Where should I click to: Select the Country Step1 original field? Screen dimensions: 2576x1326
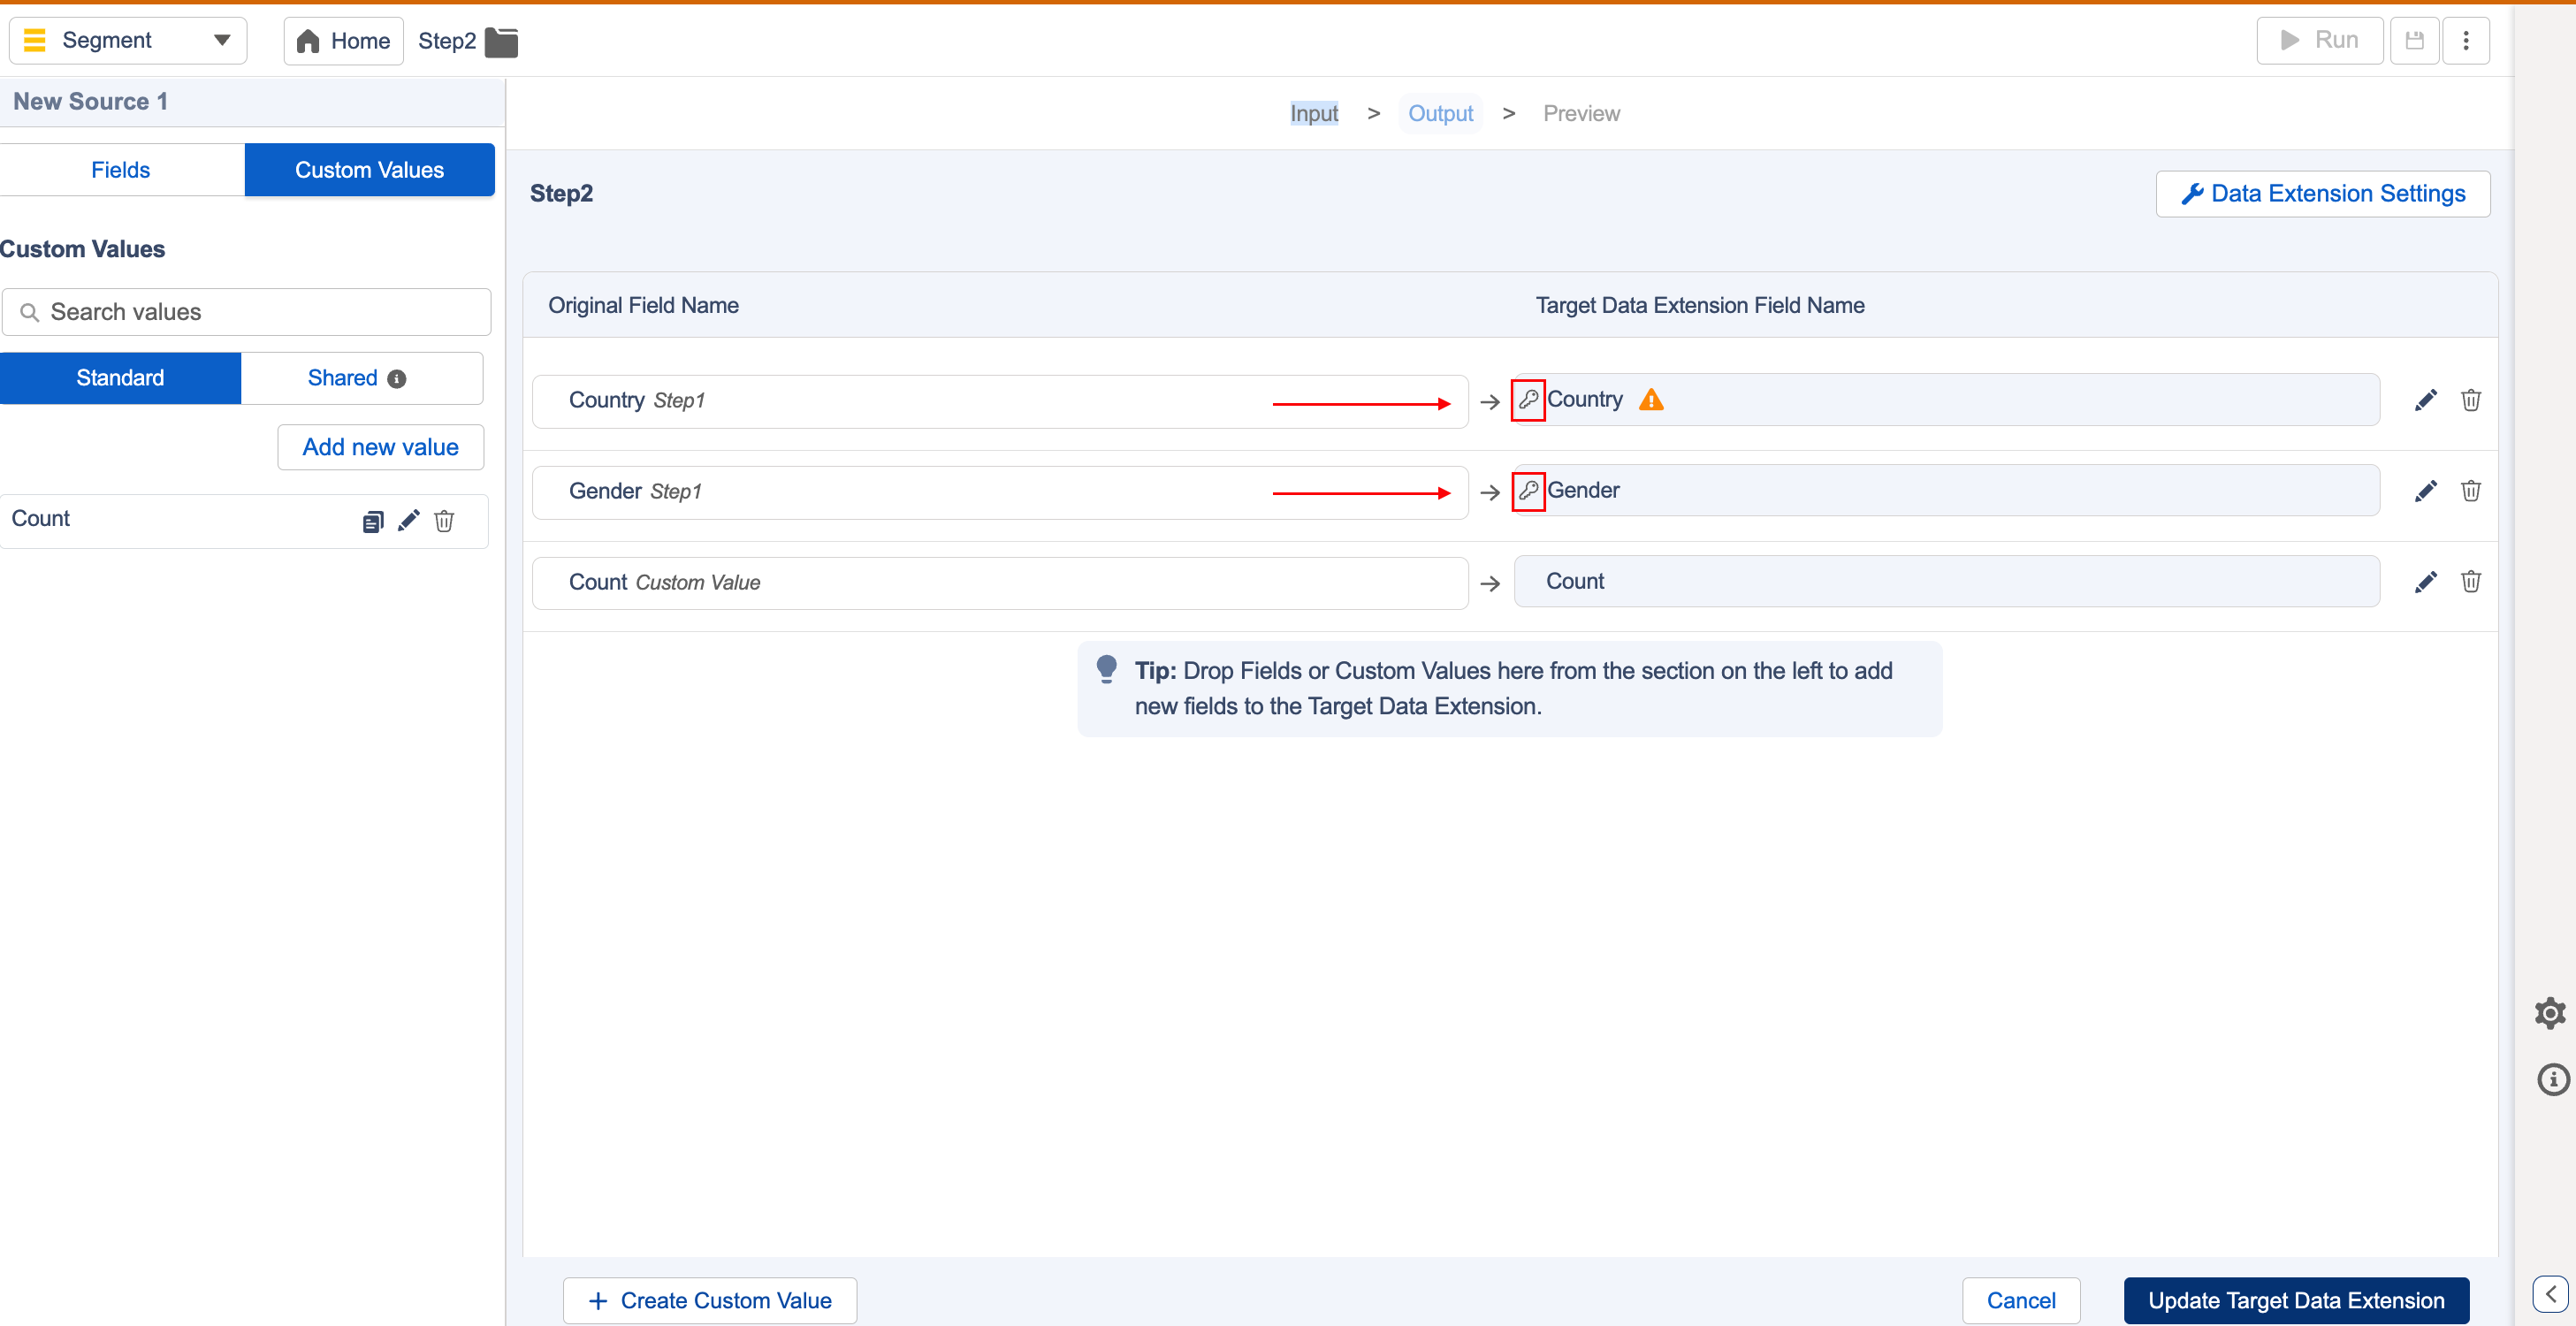1000,401
